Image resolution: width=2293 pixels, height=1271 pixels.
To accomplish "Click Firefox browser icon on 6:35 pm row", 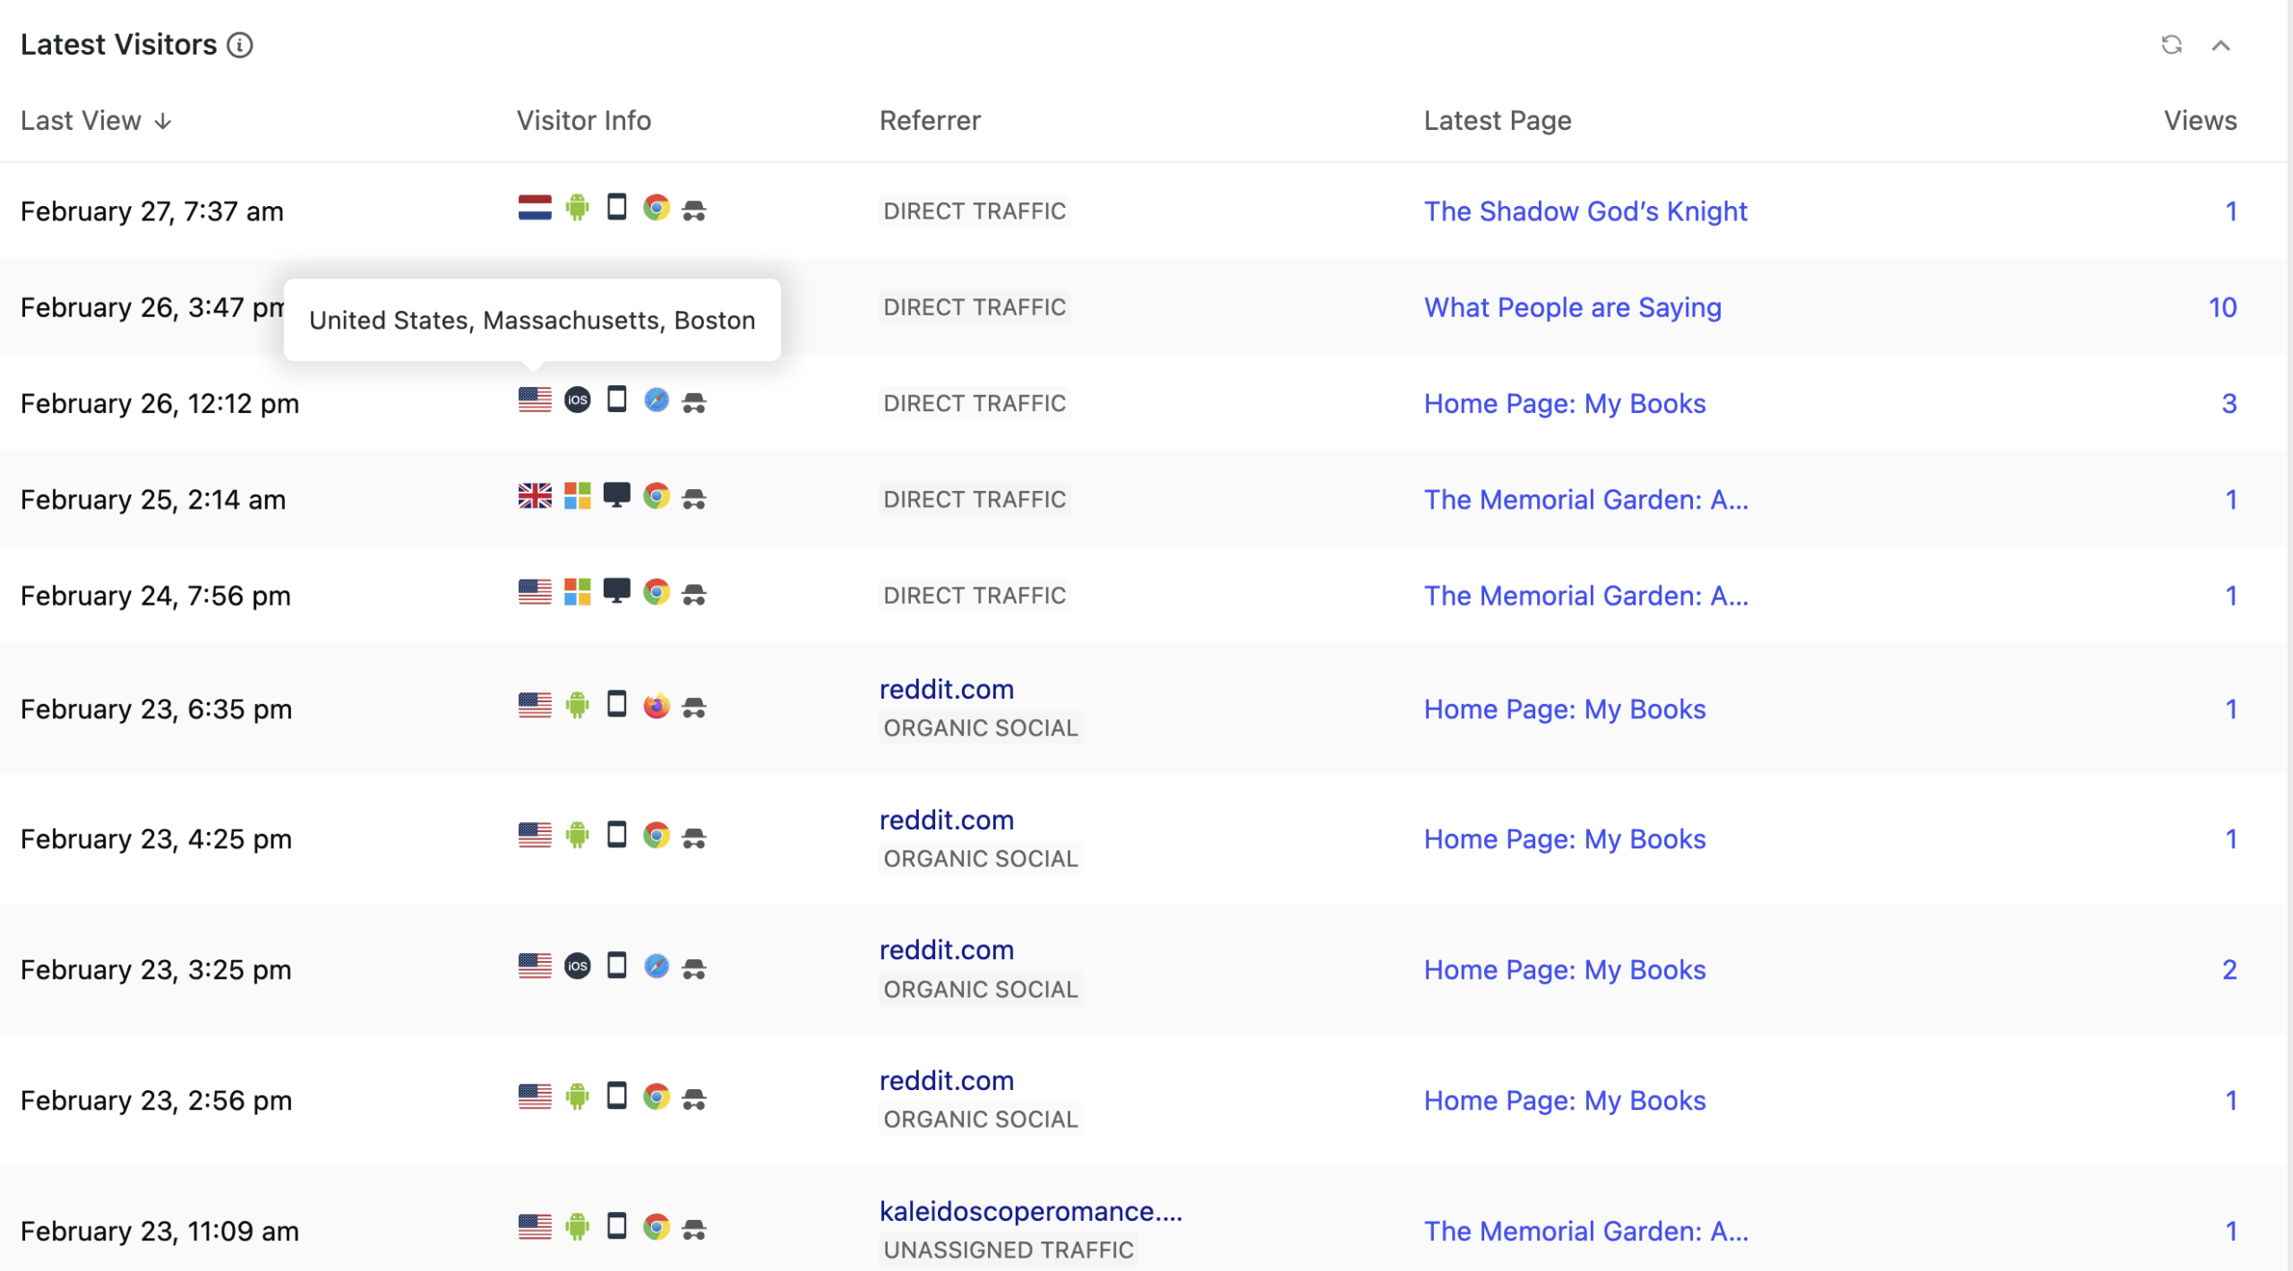I will pos(657,706).
